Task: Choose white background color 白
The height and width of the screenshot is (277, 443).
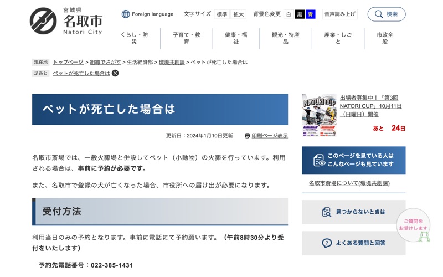Action: 289,14
